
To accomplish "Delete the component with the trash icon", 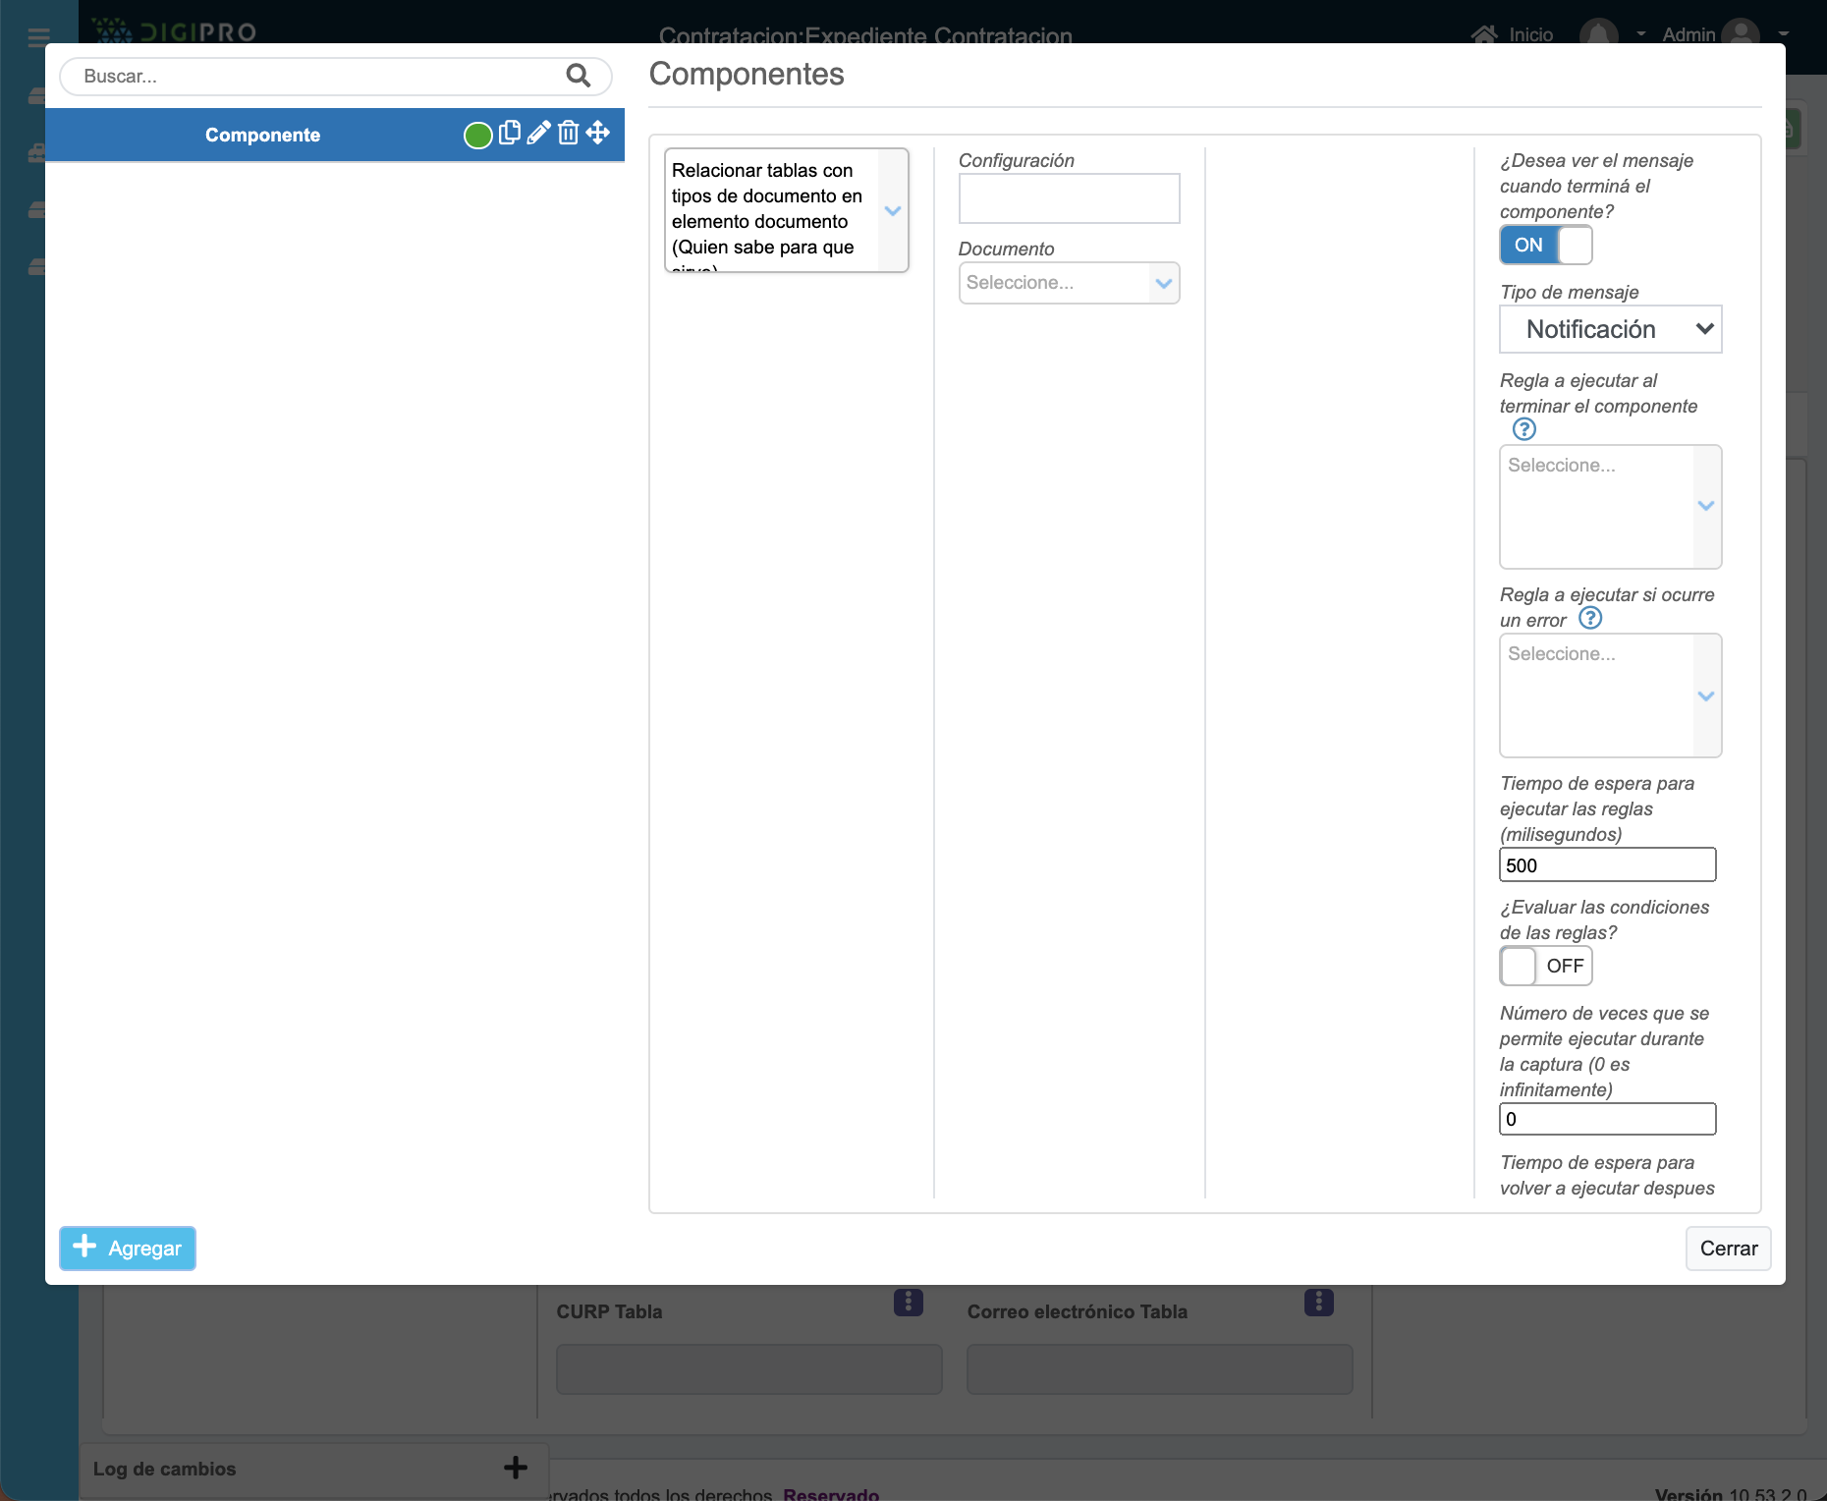I will [x=568, y=133].
